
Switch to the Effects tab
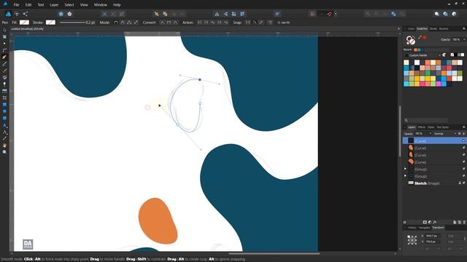(x=422, y=127)
